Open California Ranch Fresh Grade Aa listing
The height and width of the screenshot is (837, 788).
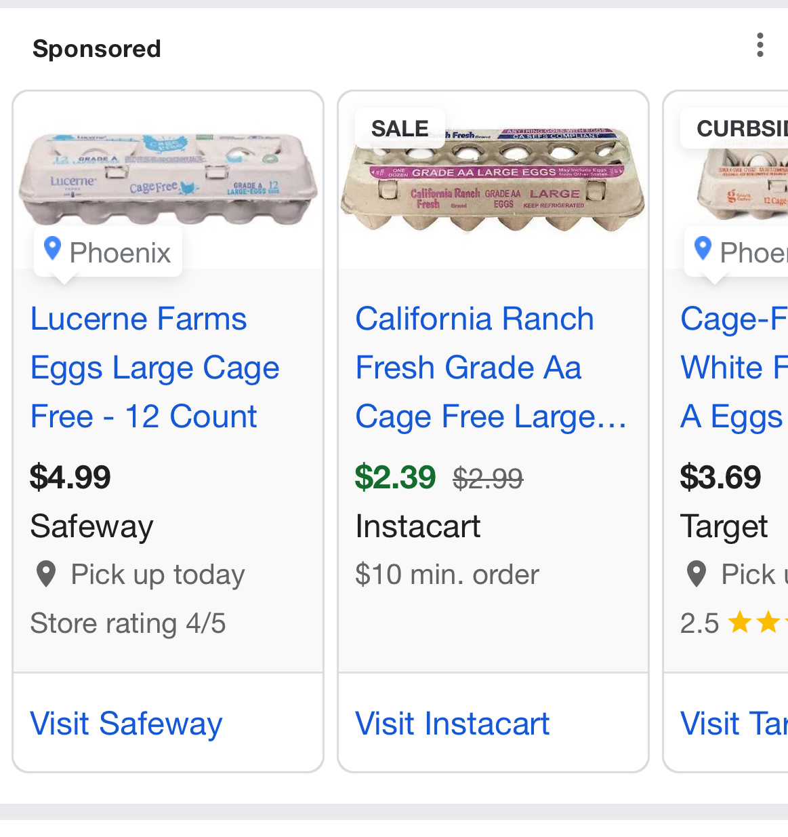point(491,368)
